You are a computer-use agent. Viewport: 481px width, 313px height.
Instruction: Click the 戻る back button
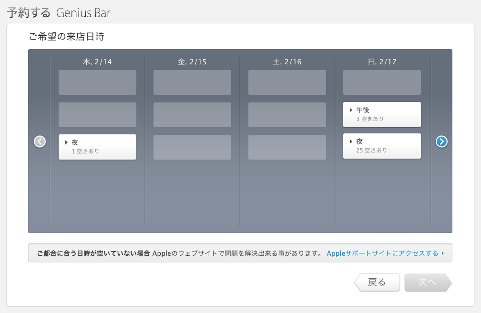377,282
